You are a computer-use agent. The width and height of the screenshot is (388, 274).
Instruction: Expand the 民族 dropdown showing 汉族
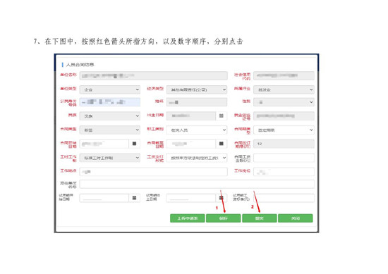[110, 116]
